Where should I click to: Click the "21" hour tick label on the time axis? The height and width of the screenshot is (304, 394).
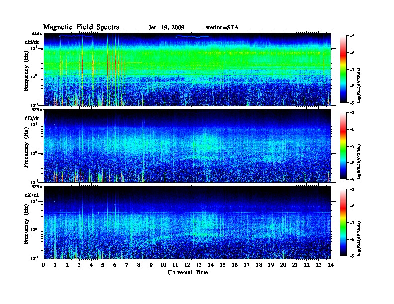[295, 265]
